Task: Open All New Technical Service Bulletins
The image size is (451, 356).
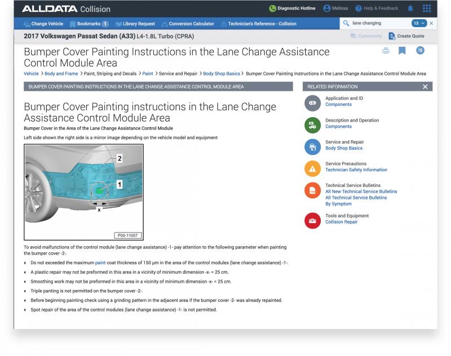Action: click(x=361, y=192)
